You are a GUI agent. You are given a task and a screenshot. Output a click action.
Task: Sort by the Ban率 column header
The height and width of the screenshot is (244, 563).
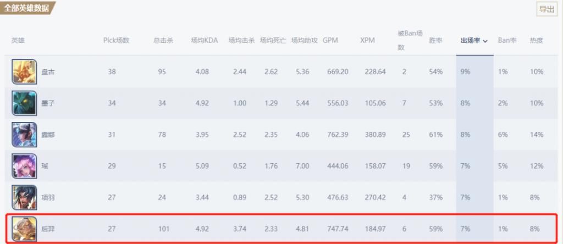coord(507,41)
